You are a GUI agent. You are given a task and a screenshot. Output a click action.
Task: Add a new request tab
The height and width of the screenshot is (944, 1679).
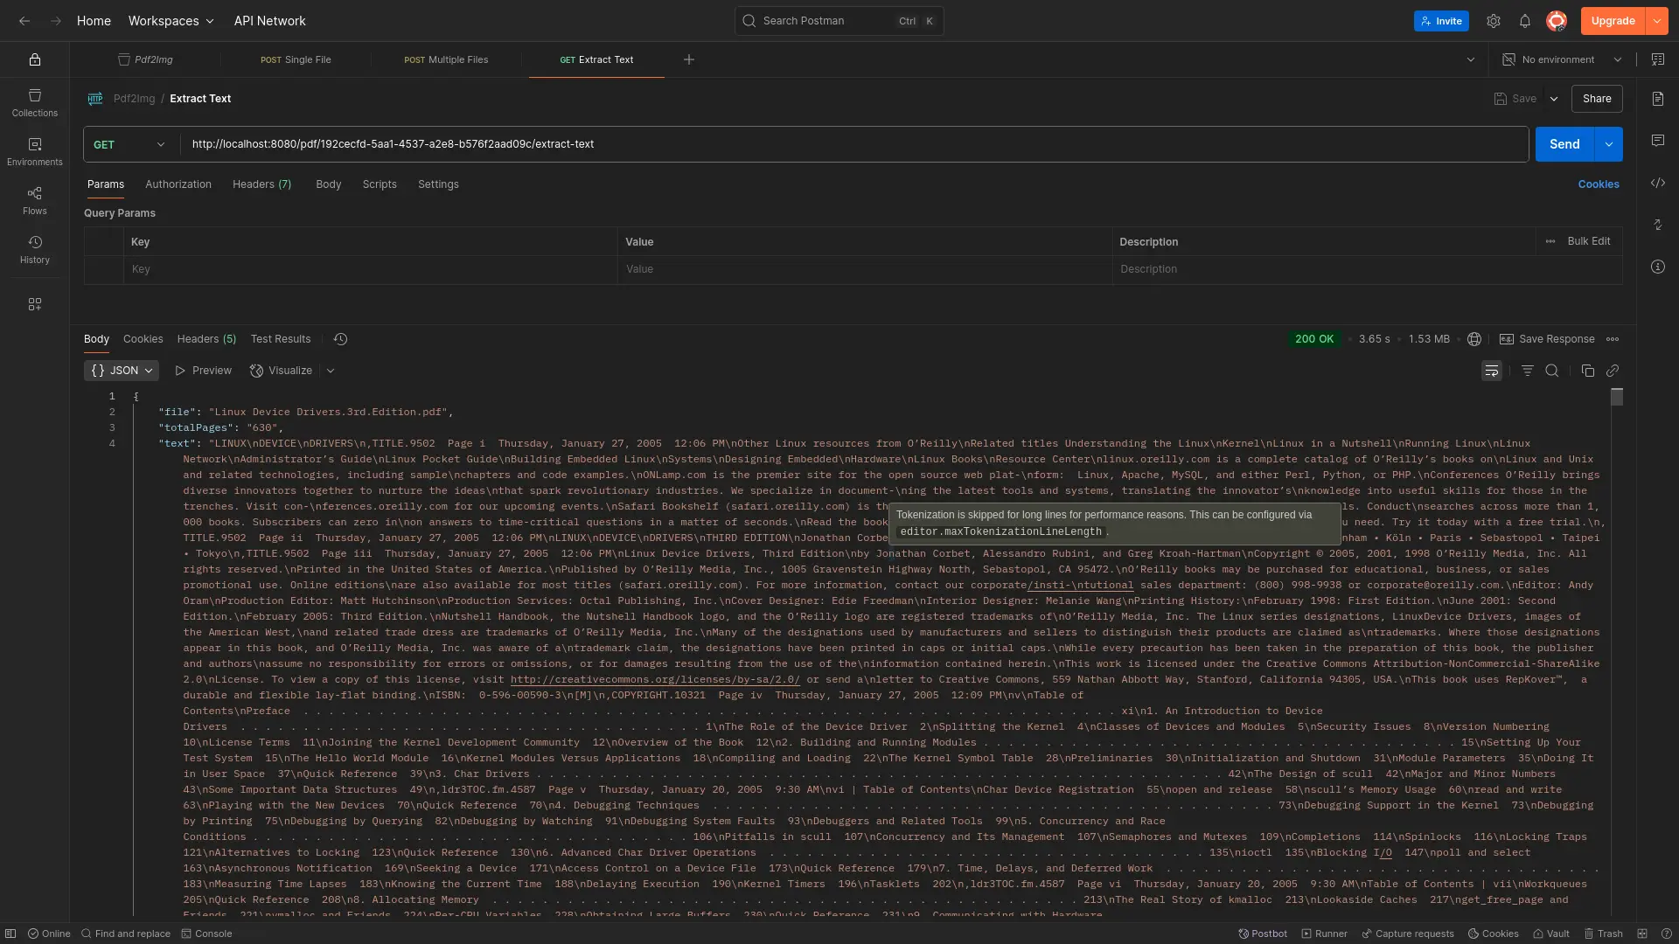click(689, 59)
